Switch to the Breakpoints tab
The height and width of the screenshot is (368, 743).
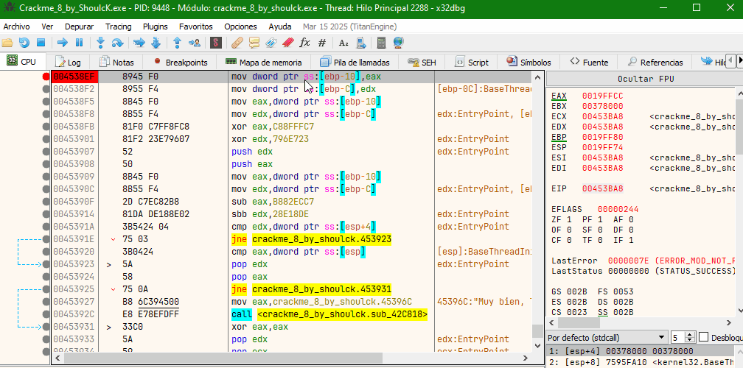[x=180, y=62]
